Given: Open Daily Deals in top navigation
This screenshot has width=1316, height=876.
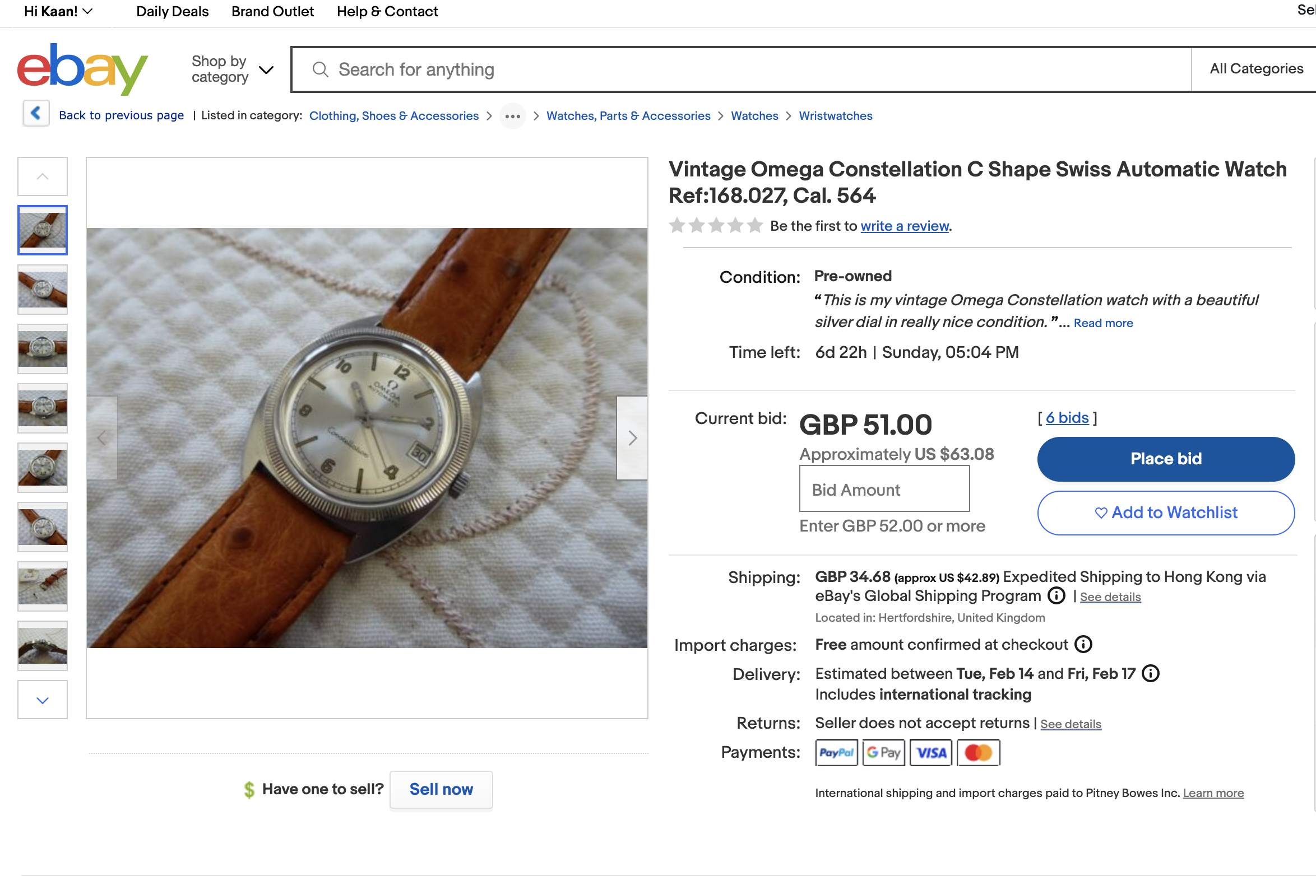Looking at the screenshot, I should coord(172,11).
